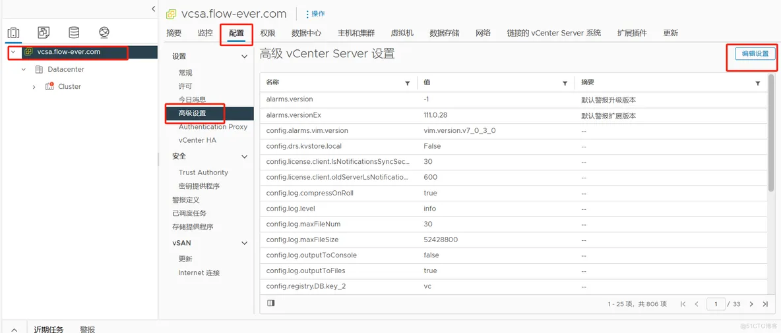The width and height of the screenshot is (781, 333).
Task: Click the value 52428800 cell
Action: pos(441,240)
